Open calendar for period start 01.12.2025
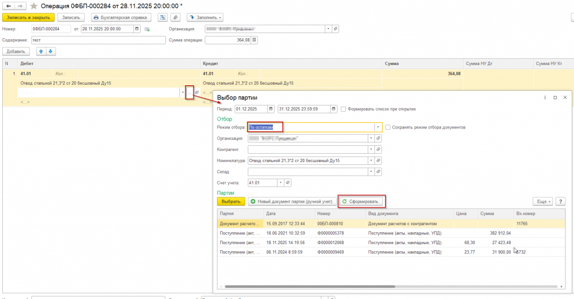 271,109
